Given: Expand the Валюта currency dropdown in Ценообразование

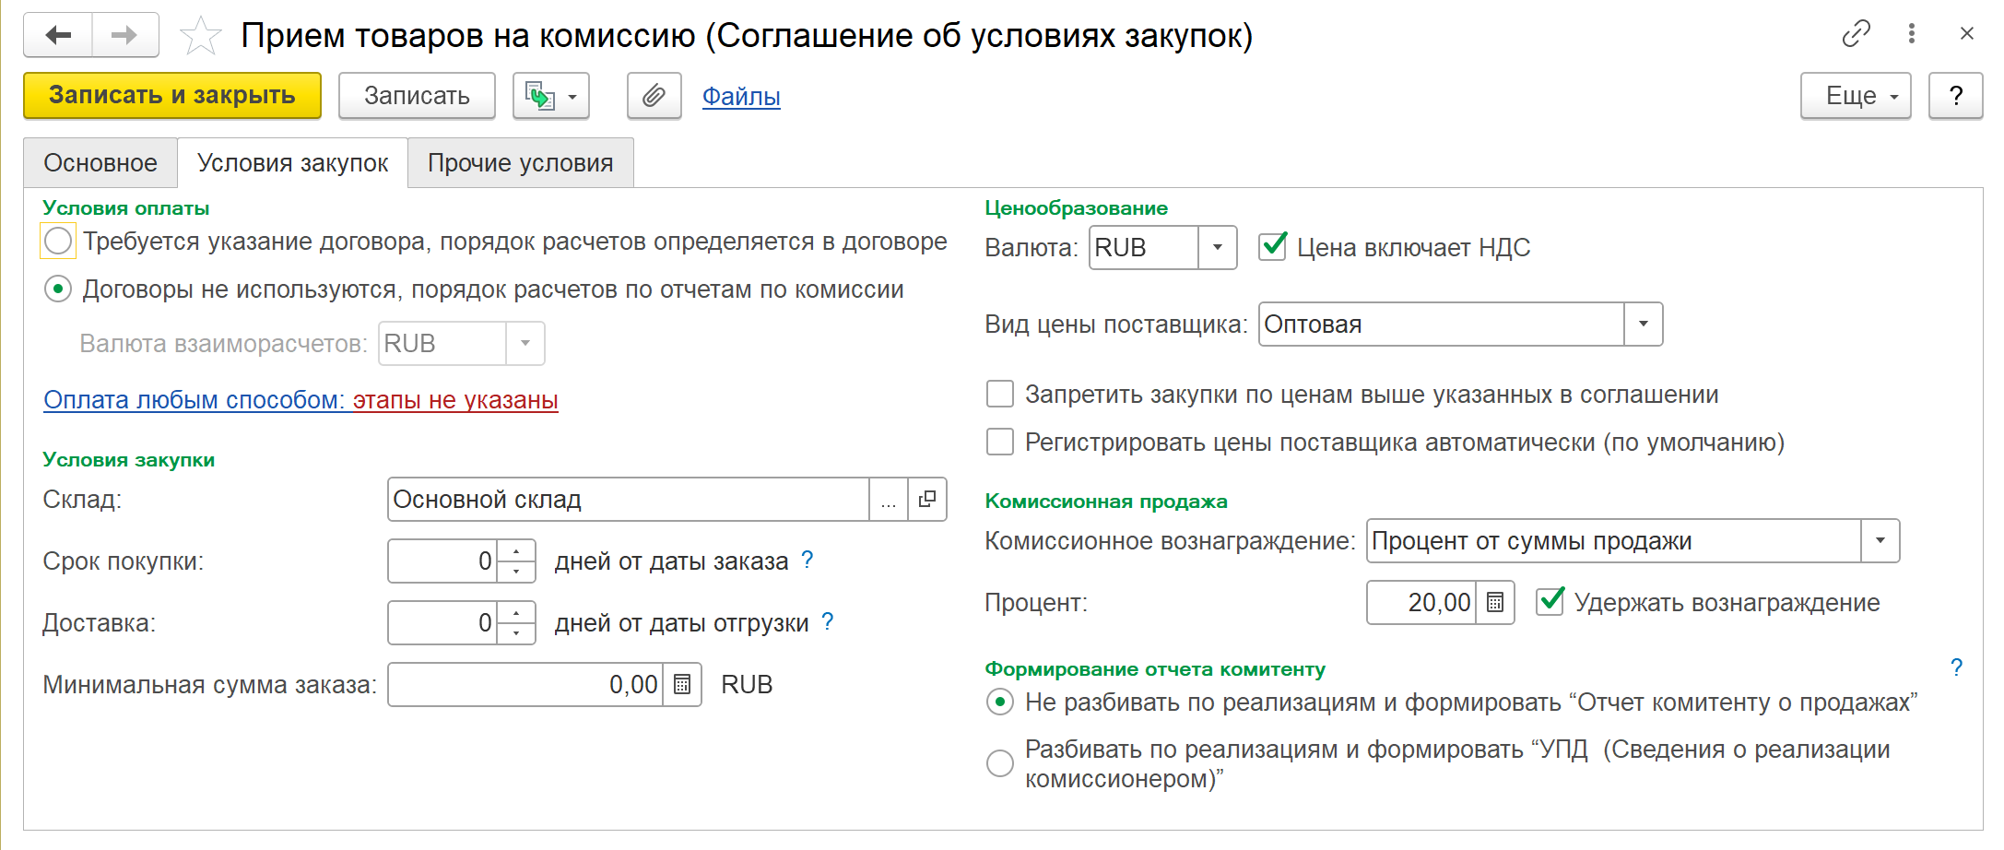Looking at the screenshot, I should coord(1217,248).
